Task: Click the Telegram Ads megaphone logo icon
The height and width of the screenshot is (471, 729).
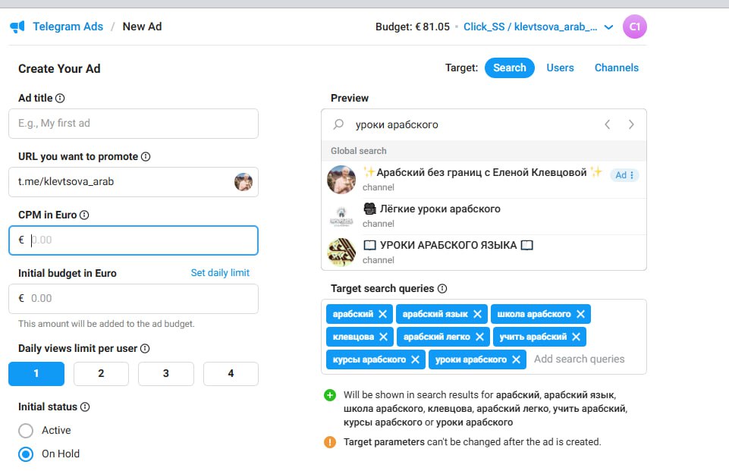Action: point(17,27)
